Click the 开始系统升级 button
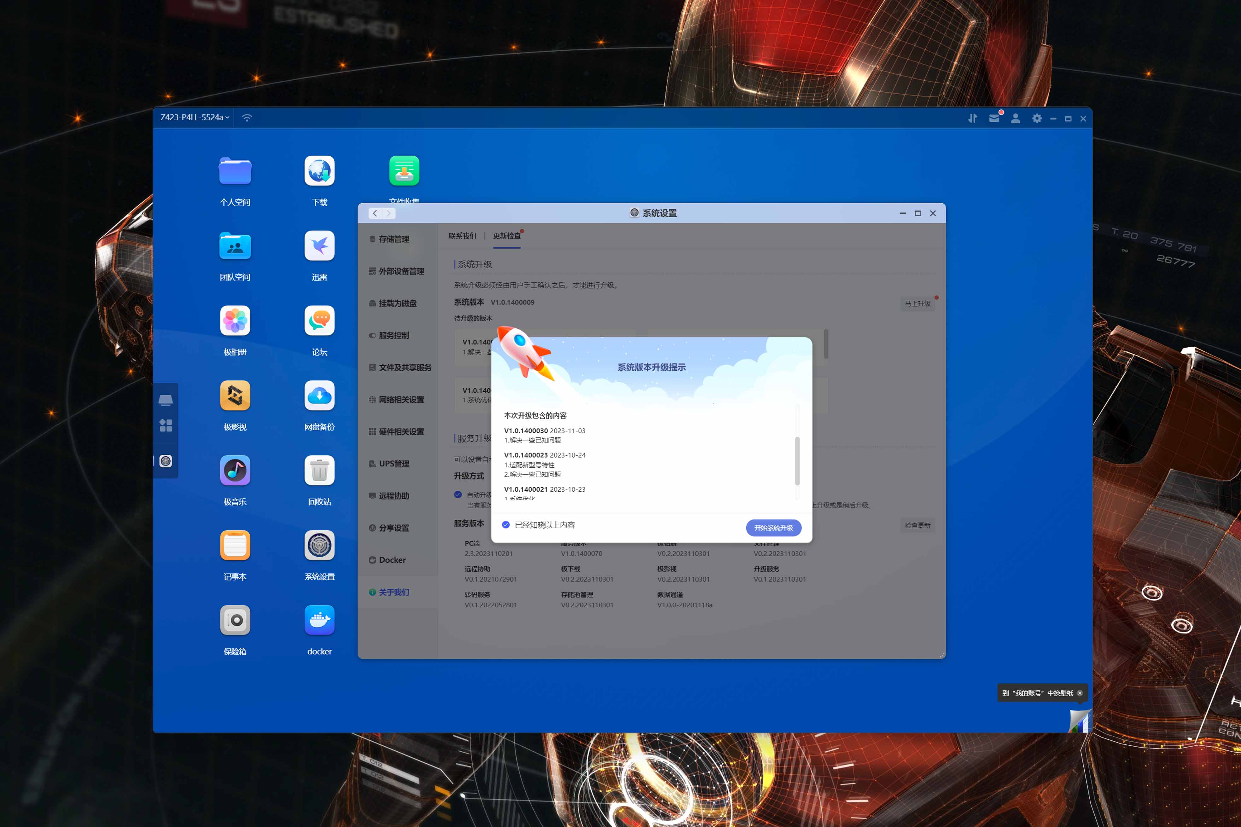 tap(773, 527)
